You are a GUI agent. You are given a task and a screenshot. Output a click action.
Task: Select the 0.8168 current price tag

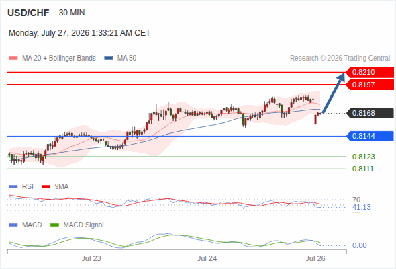coord(370,113)
